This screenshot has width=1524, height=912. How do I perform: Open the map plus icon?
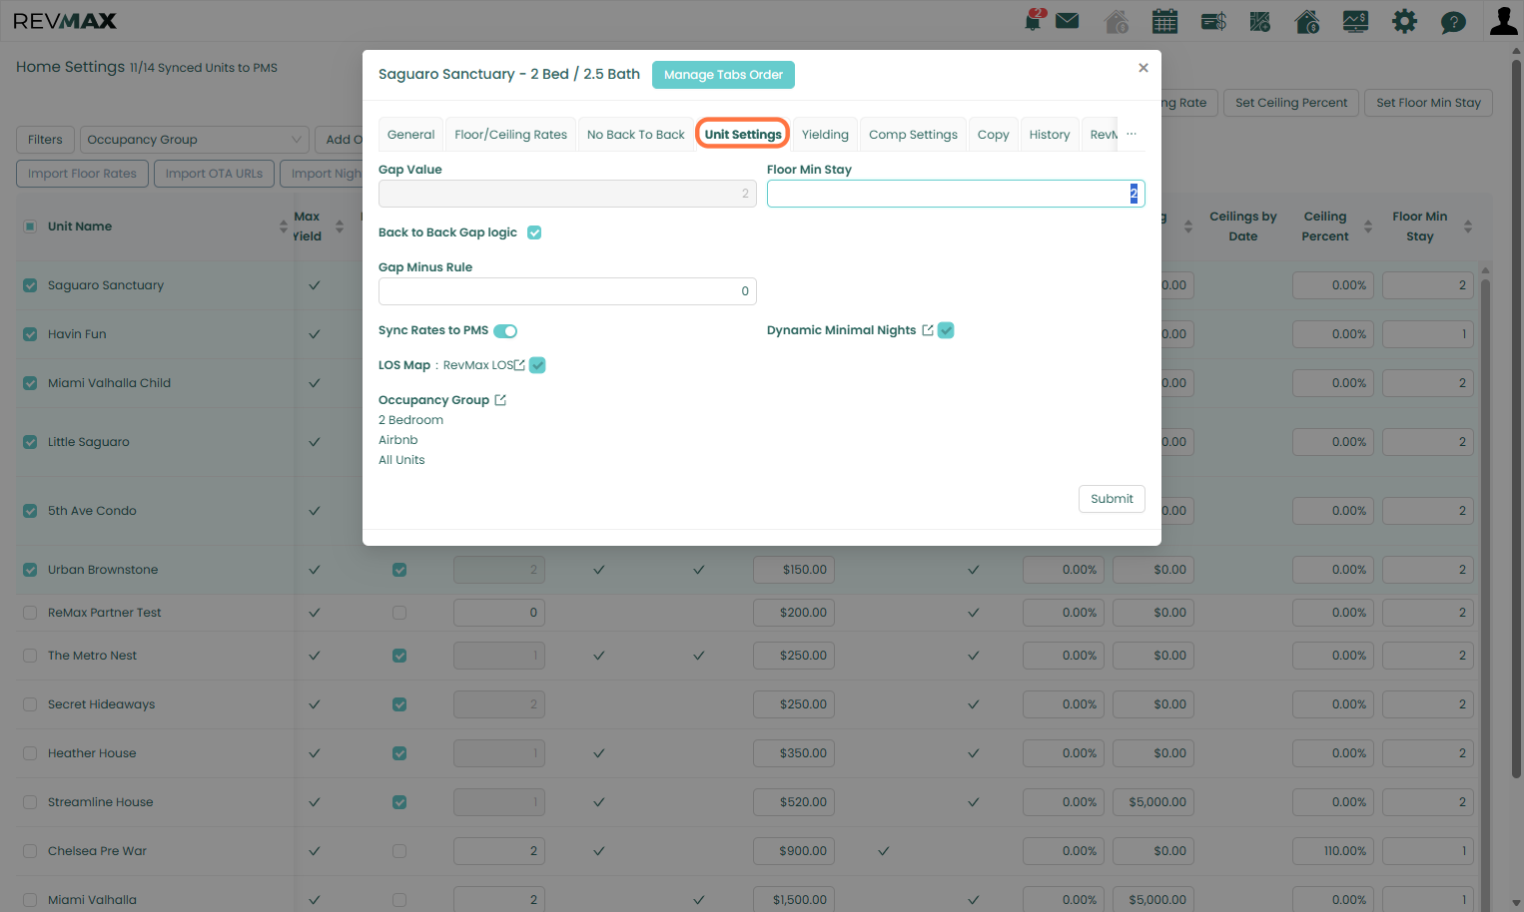(1260, 21)
